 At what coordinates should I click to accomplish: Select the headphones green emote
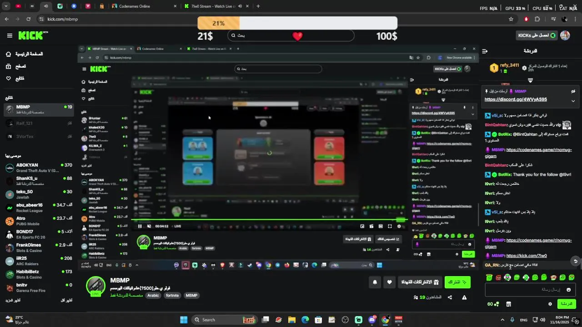pos(507,277)
